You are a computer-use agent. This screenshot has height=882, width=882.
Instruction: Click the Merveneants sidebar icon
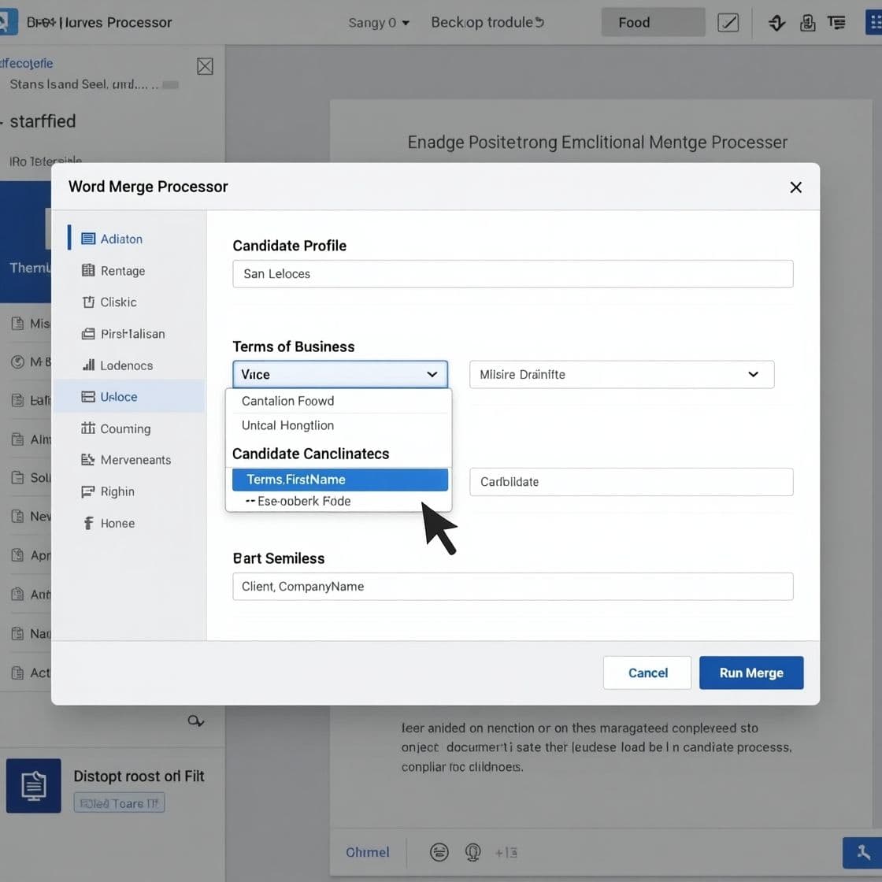pyautogui.click(x=89, y=460)
